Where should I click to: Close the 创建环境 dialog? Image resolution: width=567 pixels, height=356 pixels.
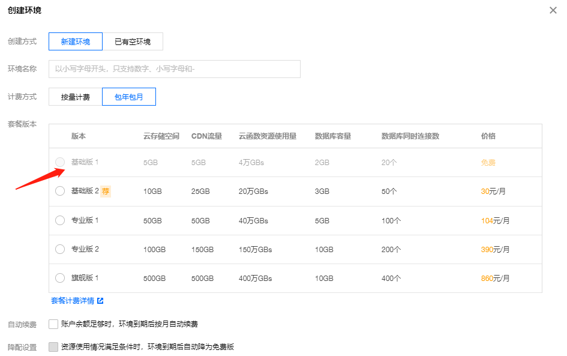[x=553, y=10]
